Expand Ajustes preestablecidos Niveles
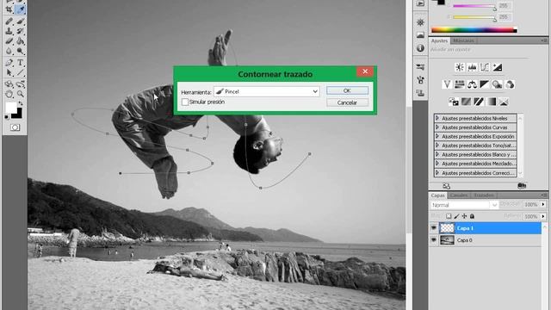Screen dimensions: 551x310 (x=437, y=118)
